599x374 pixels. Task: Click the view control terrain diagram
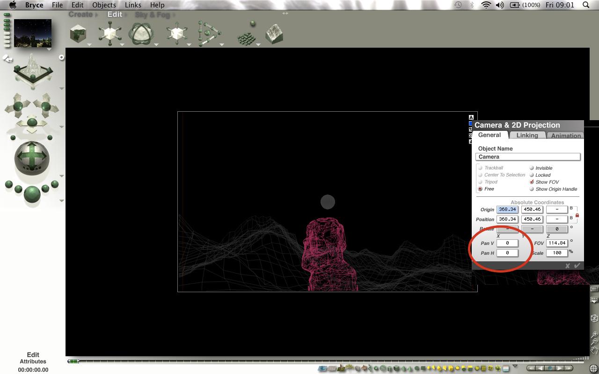(33, 70)
